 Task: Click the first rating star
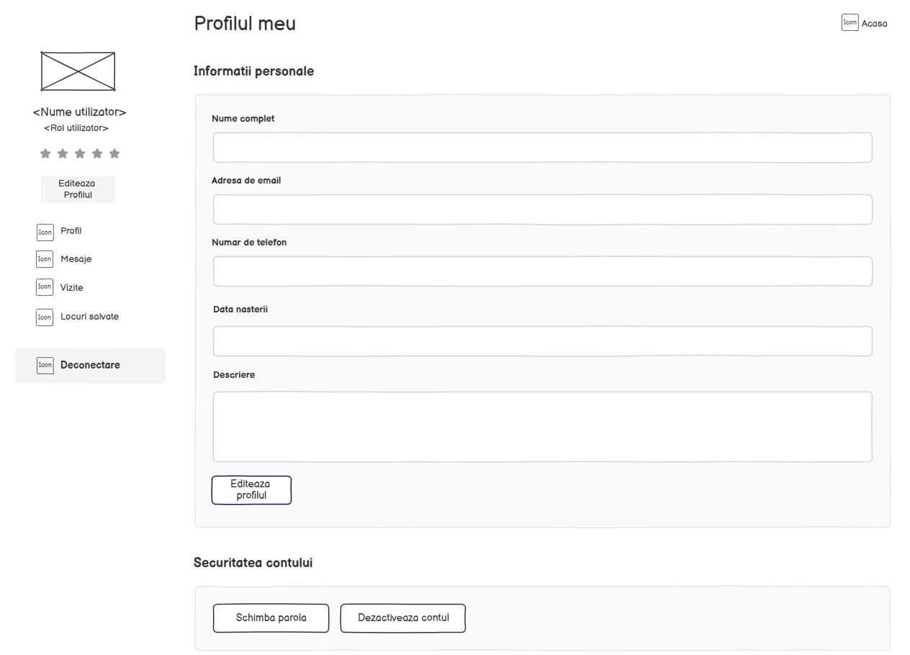point(45,153)
